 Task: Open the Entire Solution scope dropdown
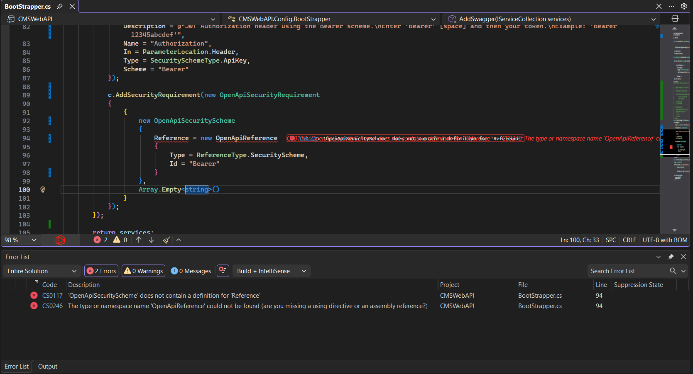42,271
